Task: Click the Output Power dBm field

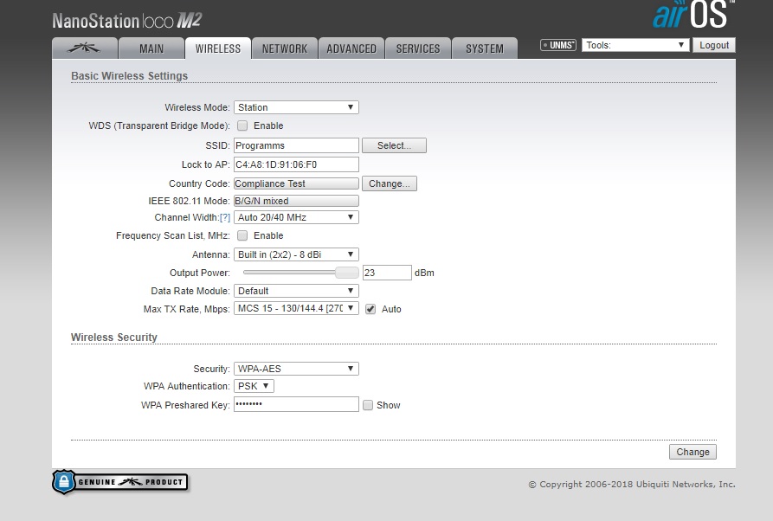Action: [387, 273]
